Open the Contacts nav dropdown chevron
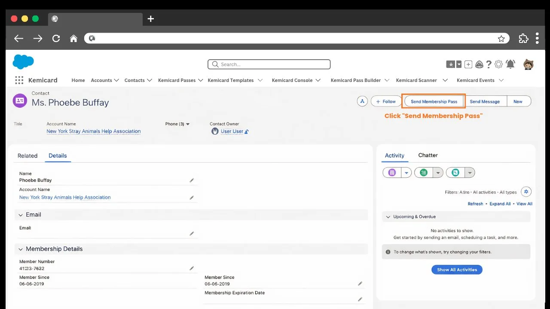Screen dimensions: 550x309 point(149,80)
